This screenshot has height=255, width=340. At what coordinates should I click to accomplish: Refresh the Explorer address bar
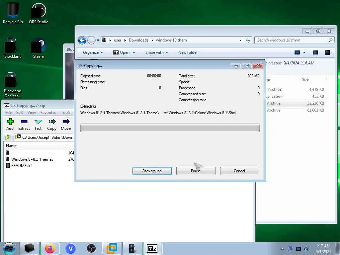click(x=248, y=40)
